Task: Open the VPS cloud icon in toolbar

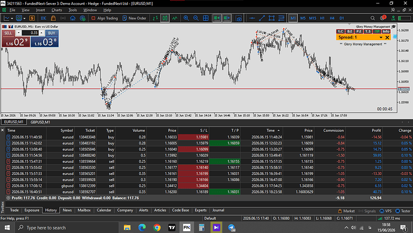Action: (x=72, y=18)
